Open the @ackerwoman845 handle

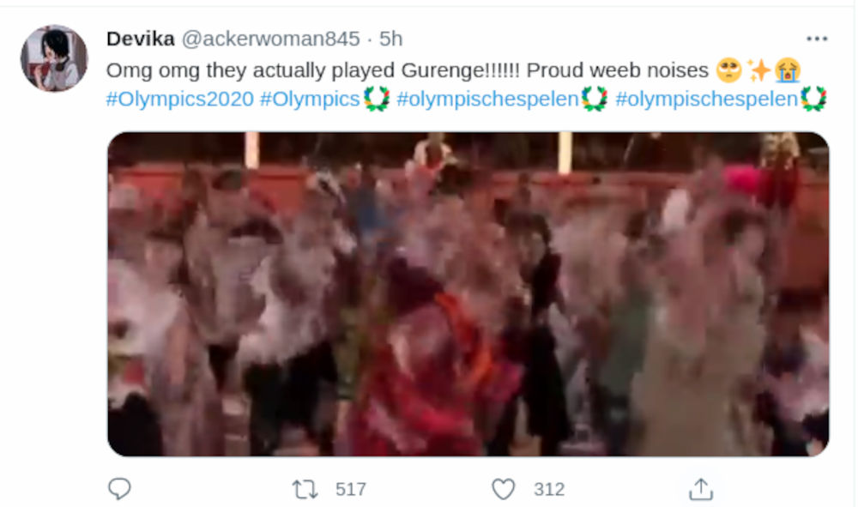tap(270, 39)
